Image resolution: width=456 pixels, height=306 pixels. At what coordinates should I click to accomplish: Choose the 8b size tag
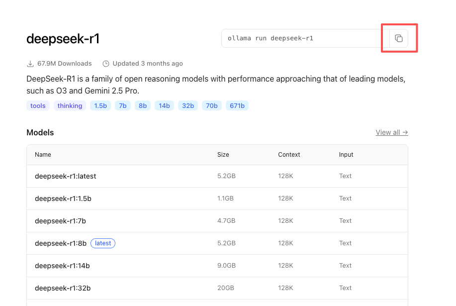(143, 105)
